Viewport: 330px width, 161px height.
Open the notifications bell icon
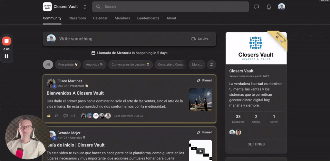269,7
